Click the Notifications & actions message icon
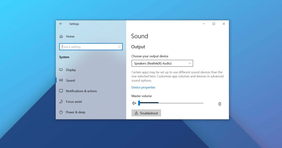282x148 pixels. tap(61, 91)
